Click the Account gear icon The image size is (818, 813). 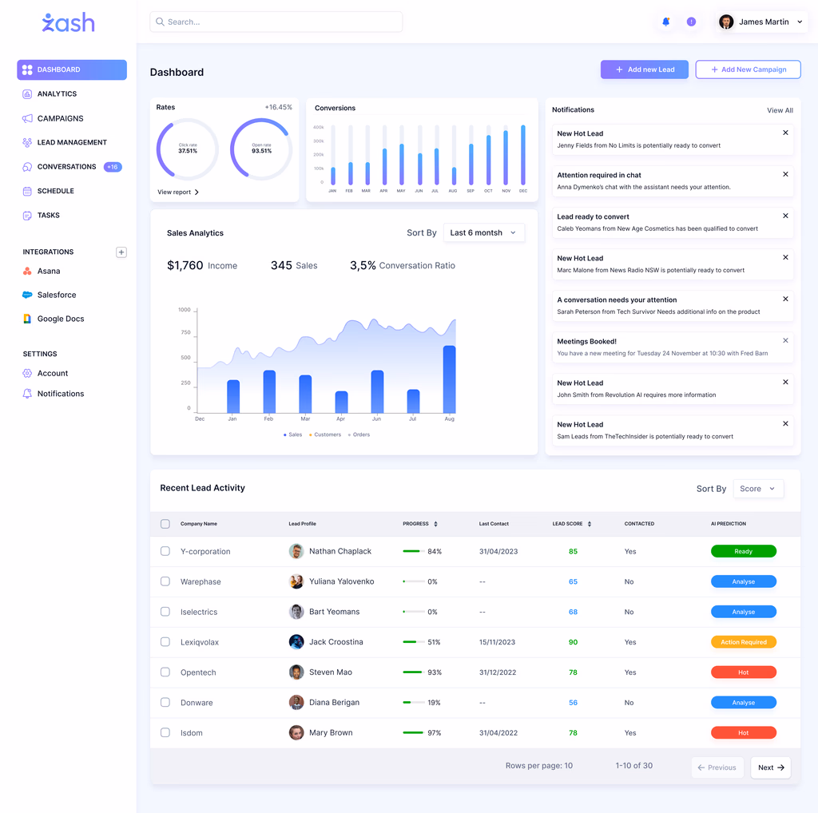click(x=27, y=374)
